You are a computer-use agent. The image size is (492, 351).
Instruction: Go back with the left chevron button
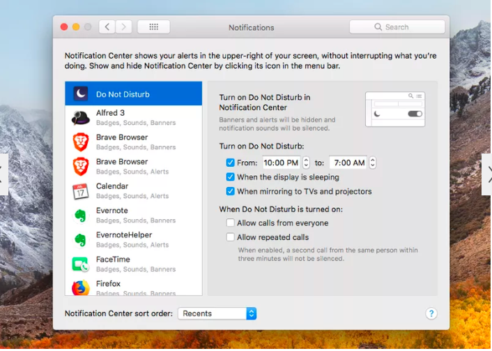107,27
